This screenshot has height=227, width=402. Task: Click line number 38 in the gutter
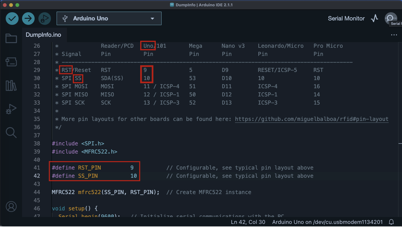point(37,143)
